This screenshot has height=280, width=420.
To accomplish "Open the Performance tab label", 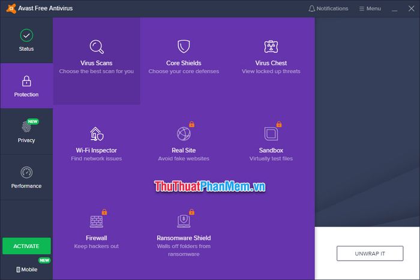I will point(26,186).
